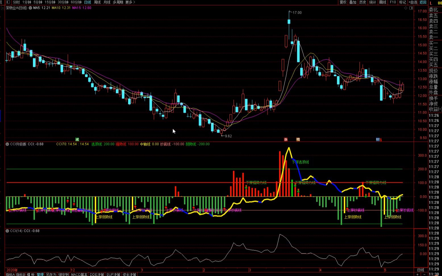
Task: Add stock with +自选 button
Action: tap(413, 2)
